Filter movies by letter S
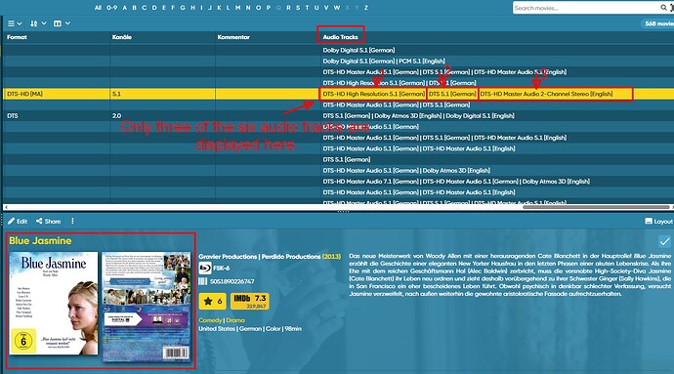The width and height of the screenshot is (674, 374). (x=298, y=8)
